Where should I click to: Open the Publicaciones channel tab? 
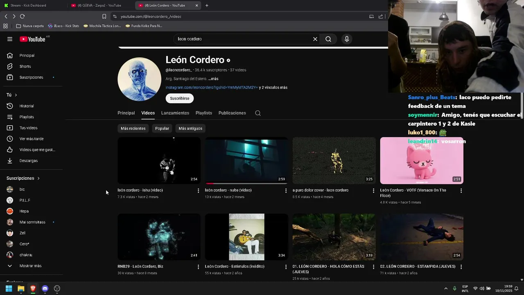coord(232,113)
